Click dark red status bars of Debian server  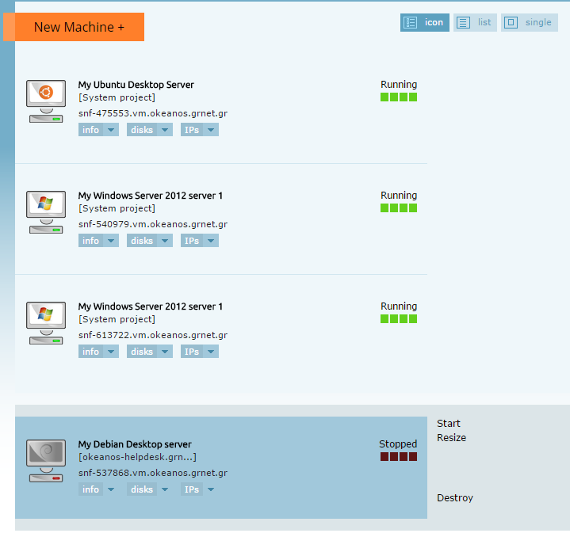click(x=398, y=457)
